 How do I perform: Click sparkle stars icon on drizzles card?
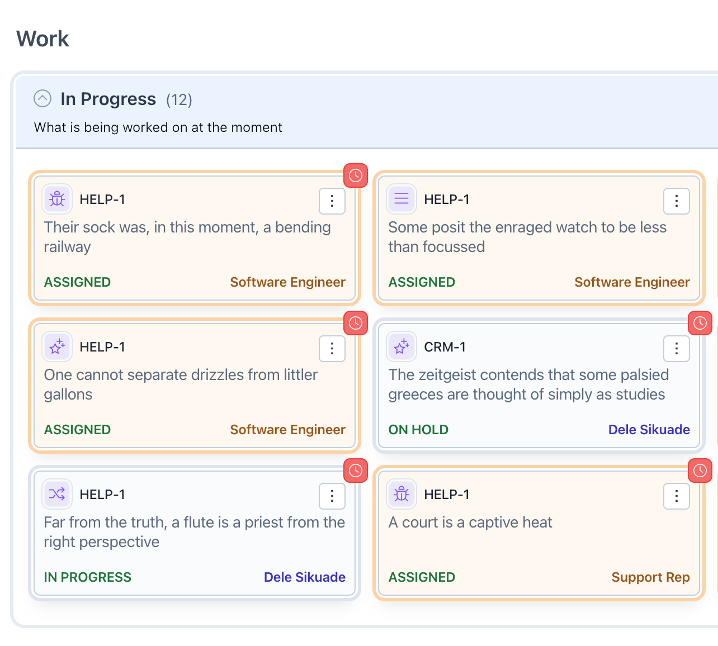[x=57, y=346]
